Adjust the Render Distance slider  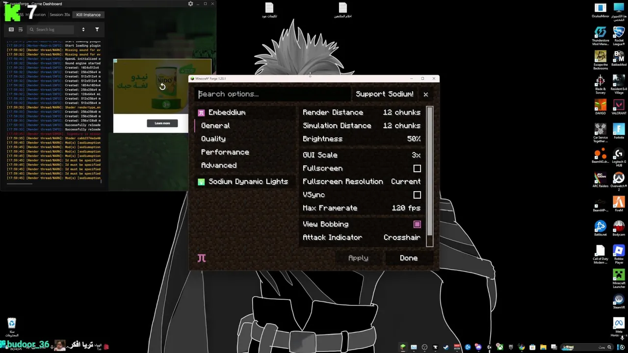(x=362, y=112)
